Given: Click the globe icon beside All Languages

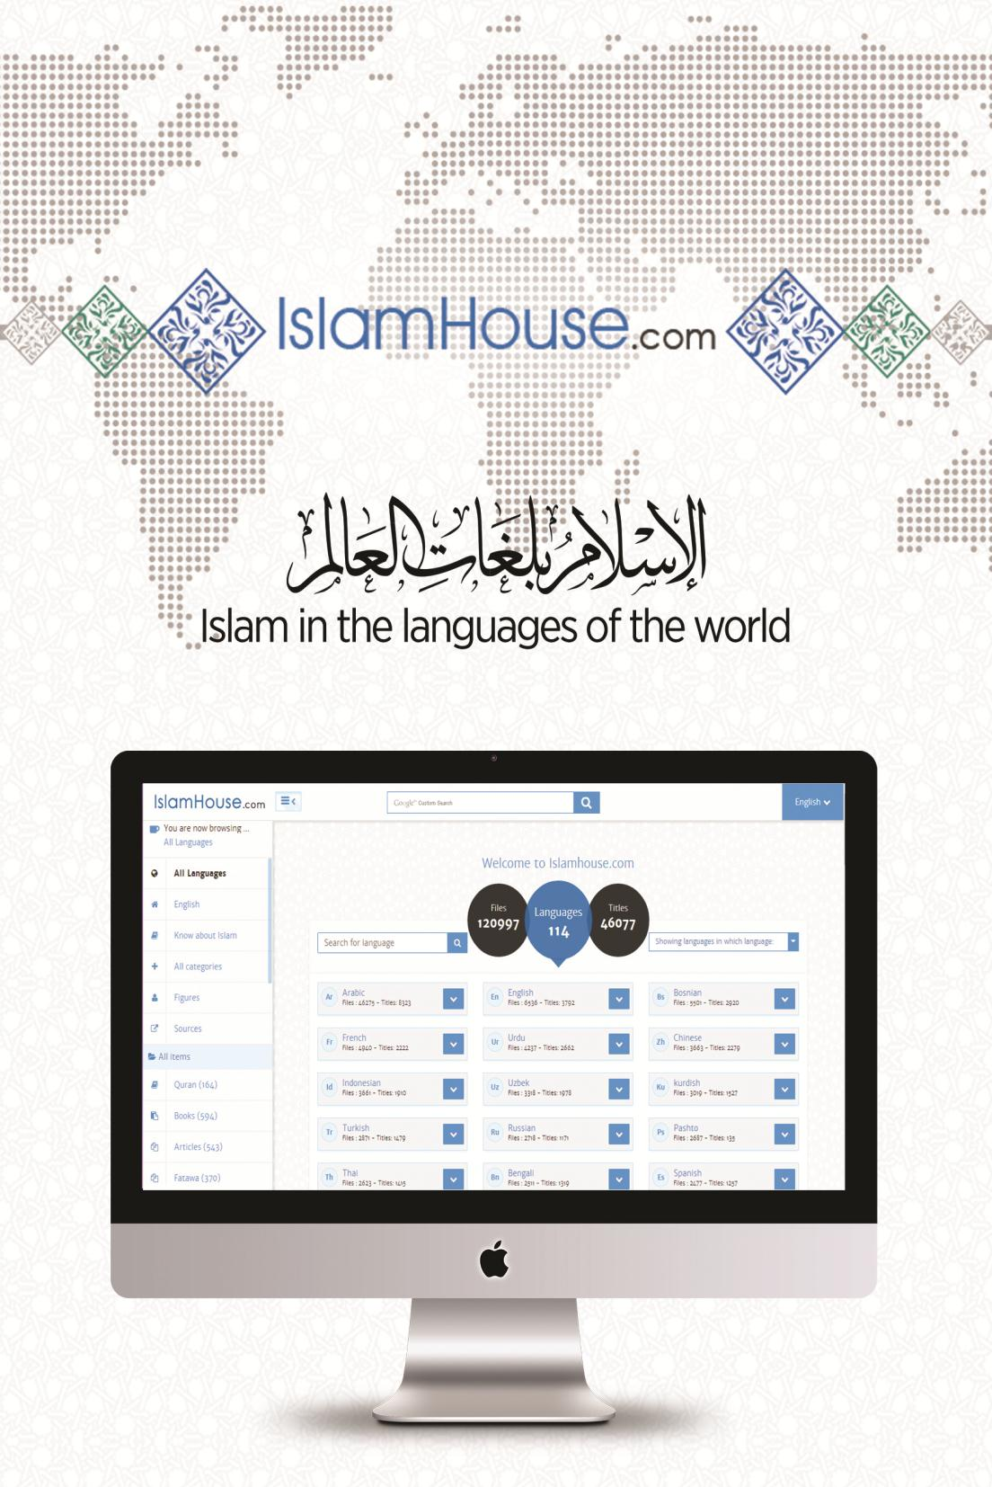Looking at the screenshot, I should 155,873.
